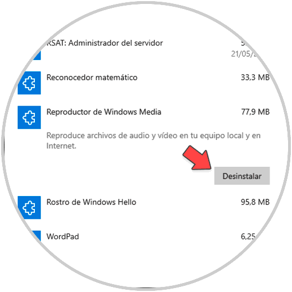The width and height of the screenshot is (292, 292).
Task: Click the word Internet in the description
Action: [61, 146]
